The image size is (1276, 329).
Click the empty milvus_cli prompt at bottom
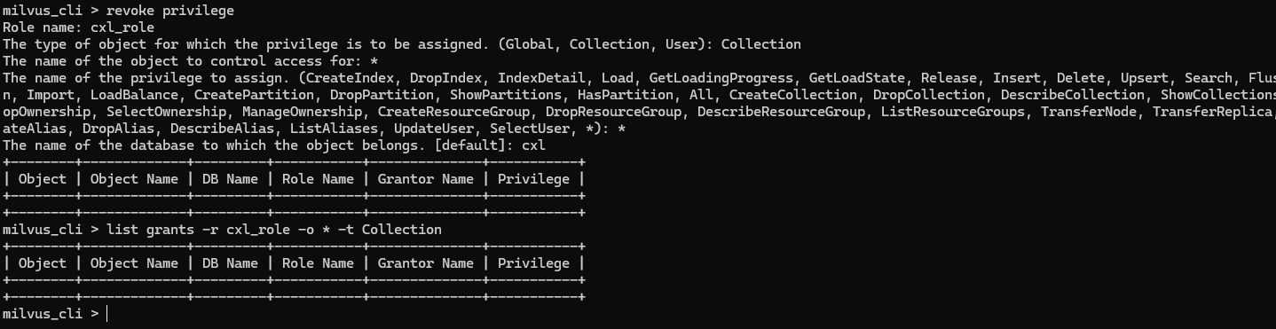[53, 314]
